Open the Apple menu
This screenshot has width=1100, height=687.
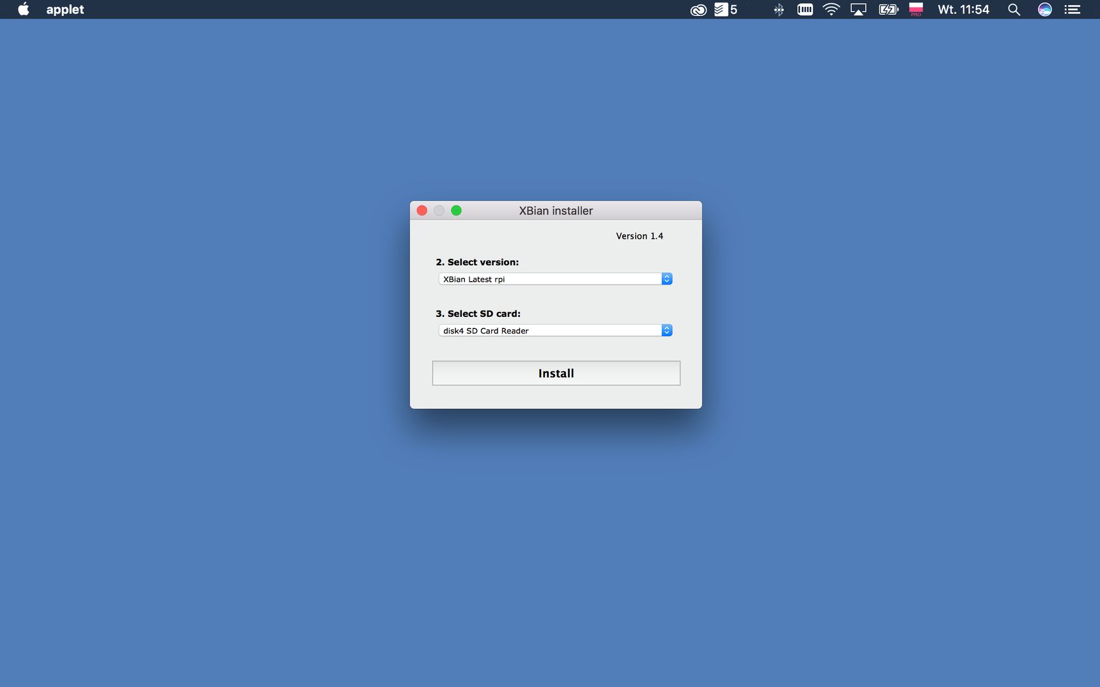24,10
